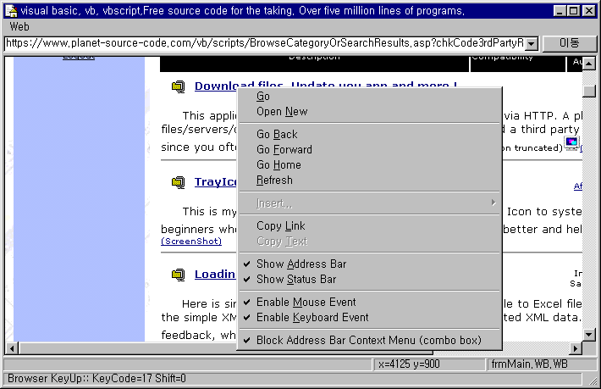Viewport: 601px width, 389px height.
Task: Disable Enable Keyboard Event option
Action: click(370, 318)
